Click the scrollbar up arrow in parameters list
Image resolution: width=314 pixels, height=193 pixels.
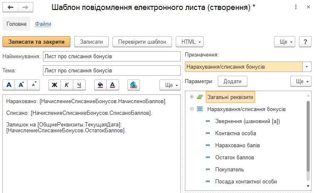click(x=308, y=96)
